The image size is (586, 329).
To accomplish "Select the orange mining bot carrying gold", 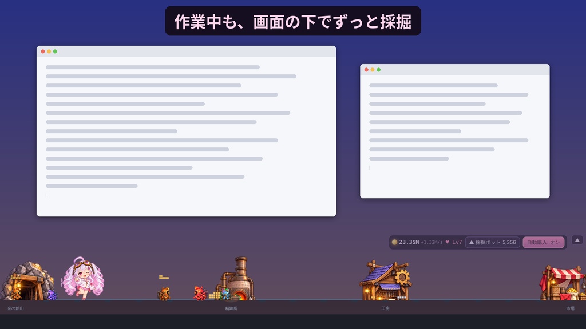I will coord(164,294).
